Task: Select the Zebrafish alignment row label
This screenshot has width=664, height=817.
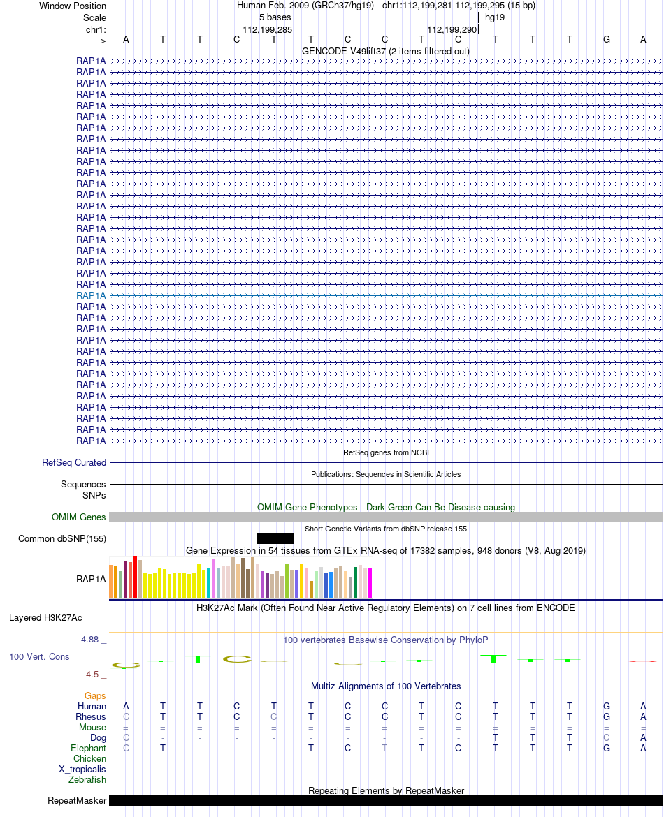Action: pyautogui.click(x=87, y=779)
